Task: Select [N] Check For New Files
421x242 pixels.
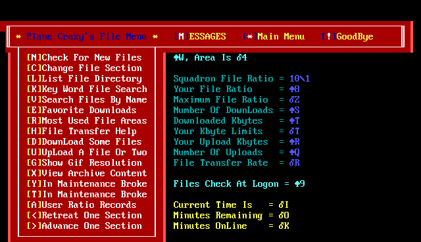Action: click(x=84, y=57)
